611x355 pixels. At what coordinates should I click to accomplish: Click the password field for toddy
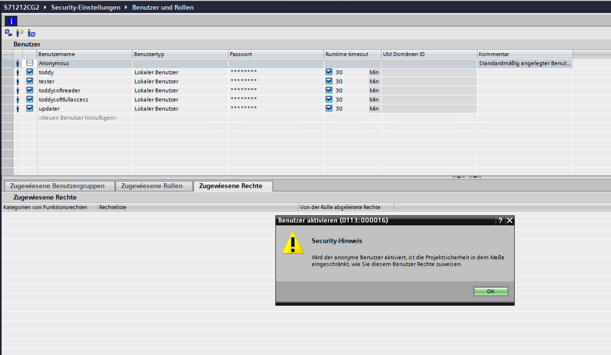point(276,72)
